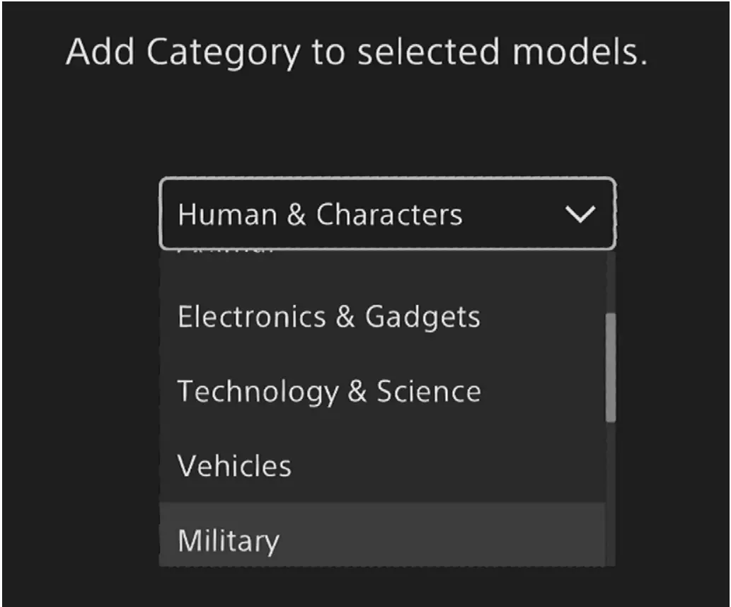Set category to Vehicles
The image size is (731, 607).
(x=234, y=466)
